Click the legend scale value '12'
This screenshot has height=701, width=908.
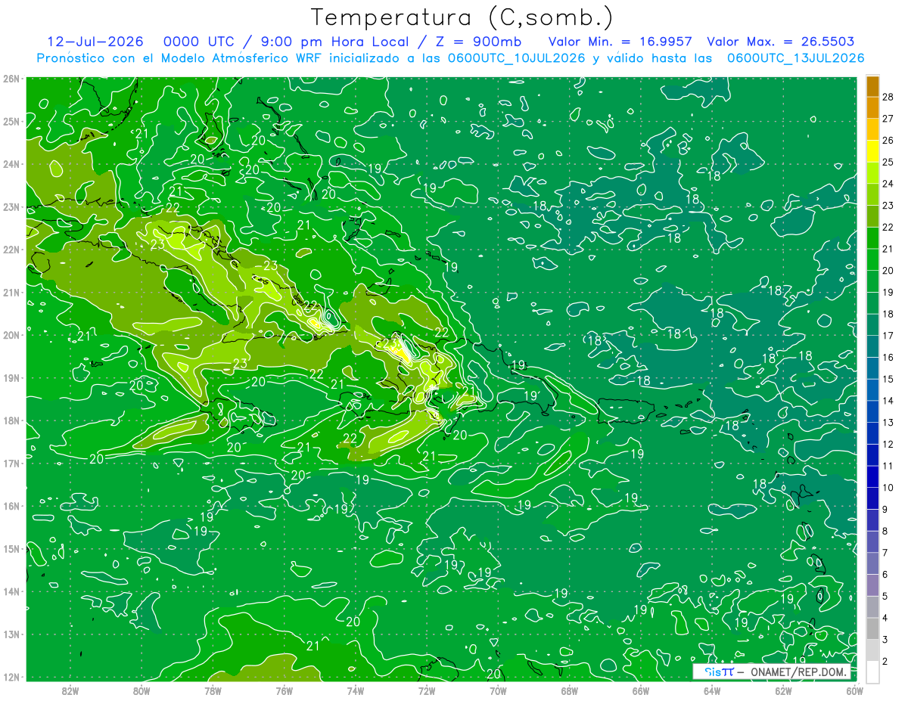coord(888,444)
